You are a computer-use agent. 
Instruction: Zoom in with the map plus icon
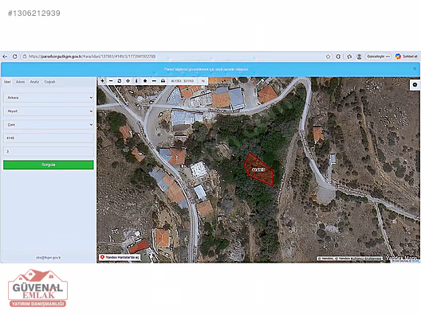(102, 80)
